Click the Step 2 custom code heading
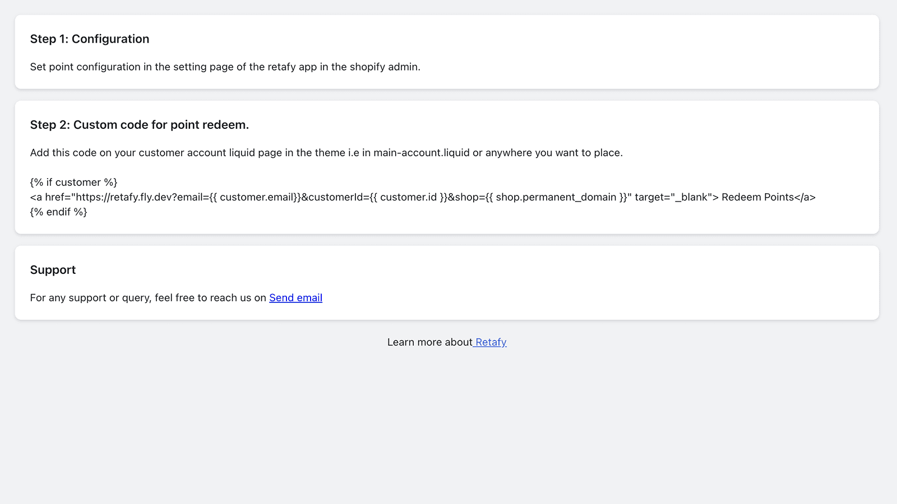Viewport: 897px width, 504px height. [139, 124]
